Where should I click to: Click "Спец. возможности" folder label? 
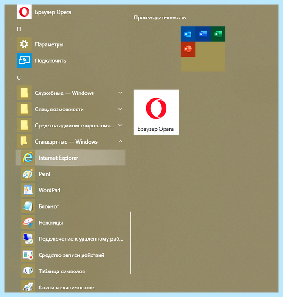coord(59,109)
